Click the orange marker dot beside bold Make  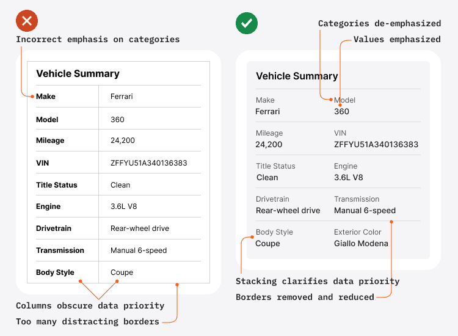32,96
